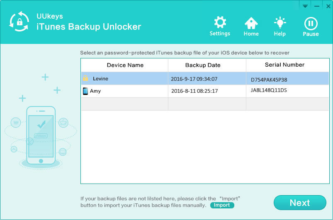Open Help lightbulb icon

(280, 23)
